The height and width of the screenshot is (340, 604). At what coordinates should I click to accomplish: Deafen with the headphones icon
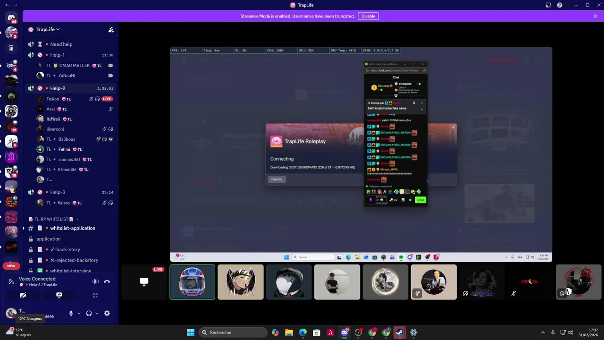pos(89,313)
